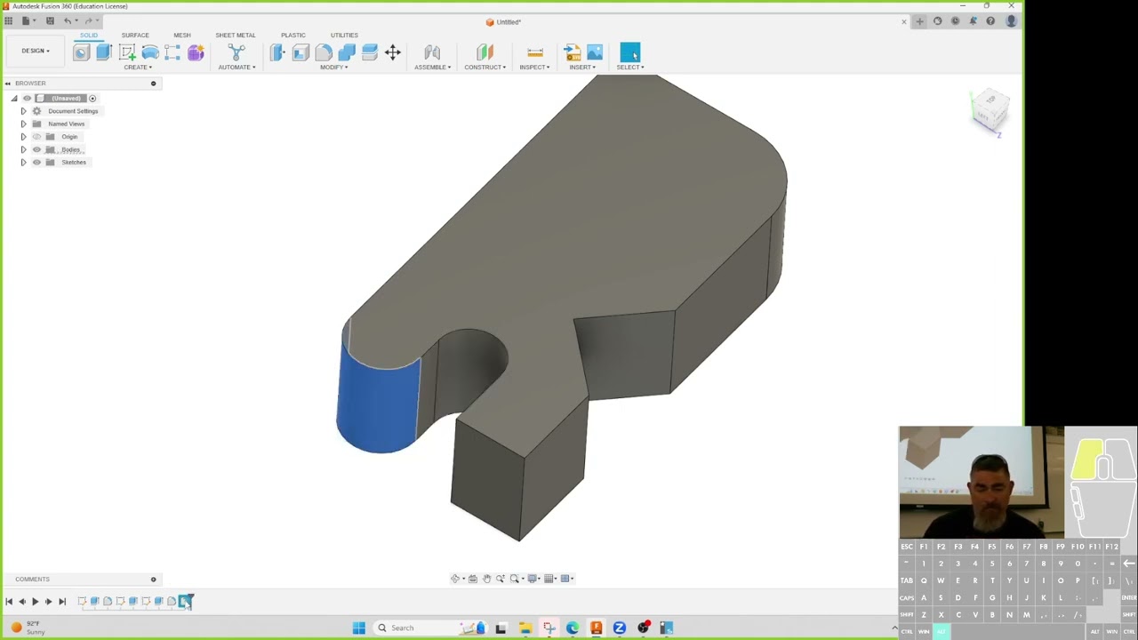Click the first sketch feature in timeline
The width and height of the screenshot is (1138, 640).
coord(82,602)
